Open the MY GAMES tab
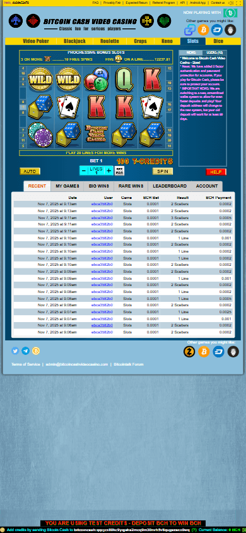This screenshot has height=533, width=246. click(x=67, y=186)
